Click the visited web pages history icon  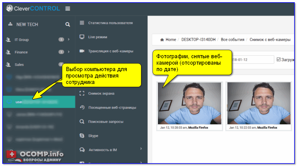click(82, 107)
